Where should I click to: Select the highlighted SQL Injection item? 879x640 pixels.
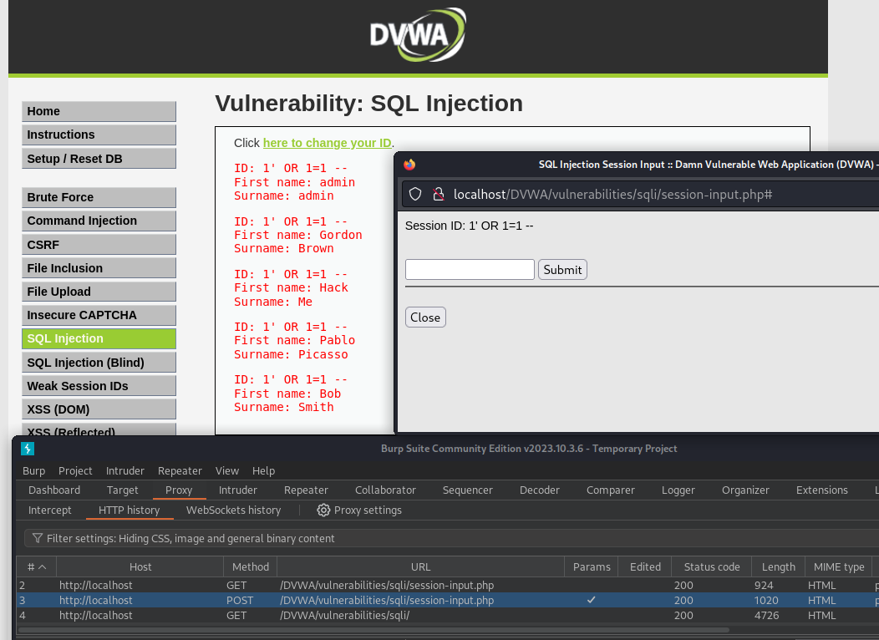click(x=99, y=339)
